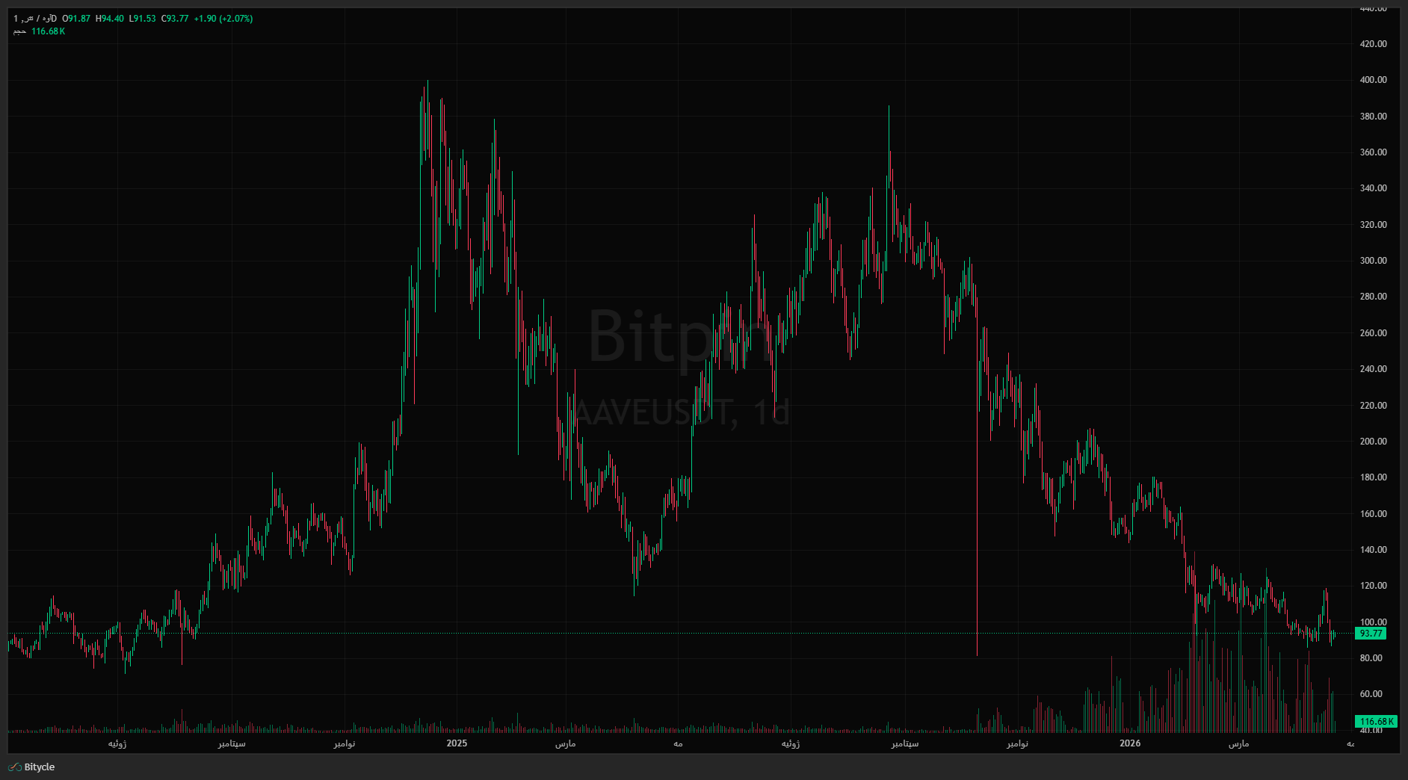
Task: Select the 116.68 K volume tag on axis
Action: [1375, 722]
